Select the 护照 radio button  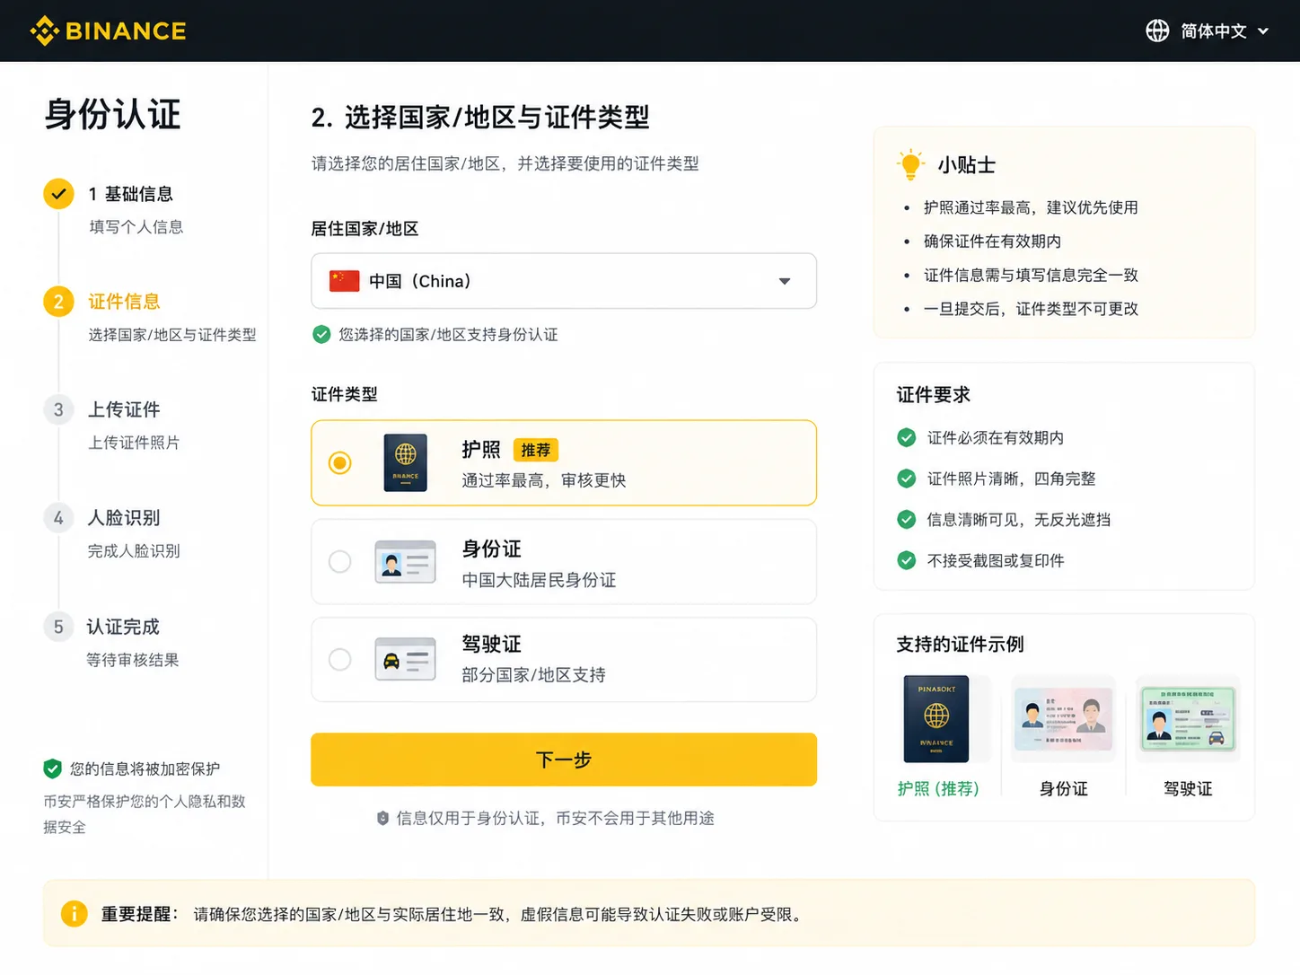tap(339, 462)
